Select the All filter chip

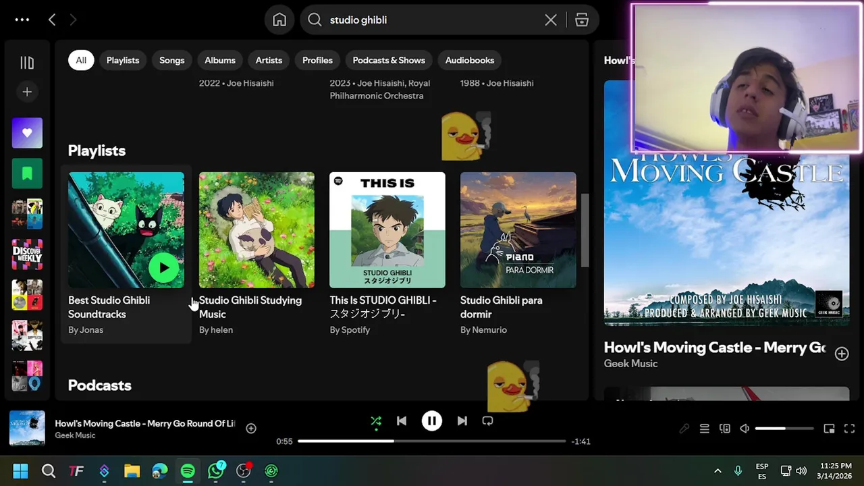tap(81, 60)
